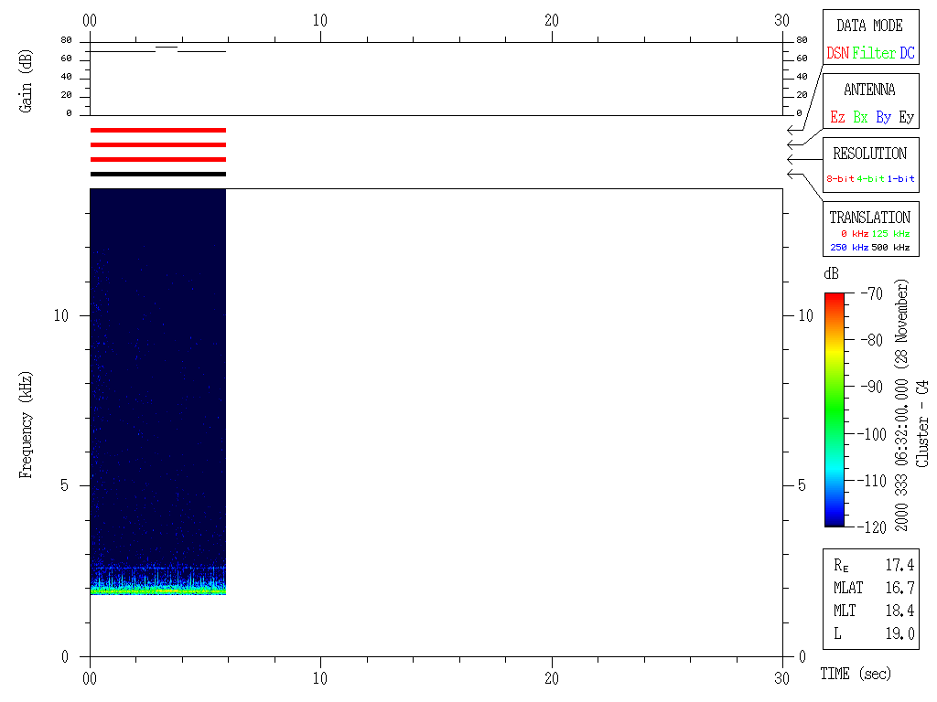Click the bright emission band near 2 kHz

157,590
